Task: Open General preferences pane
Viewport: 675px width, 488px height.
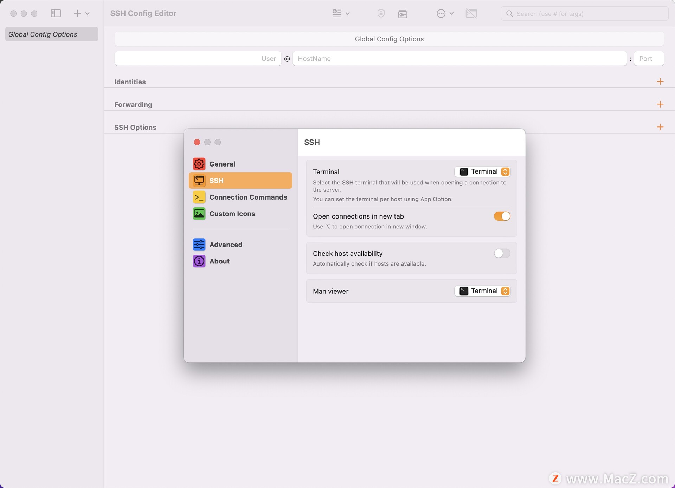Action: [222, 164]
